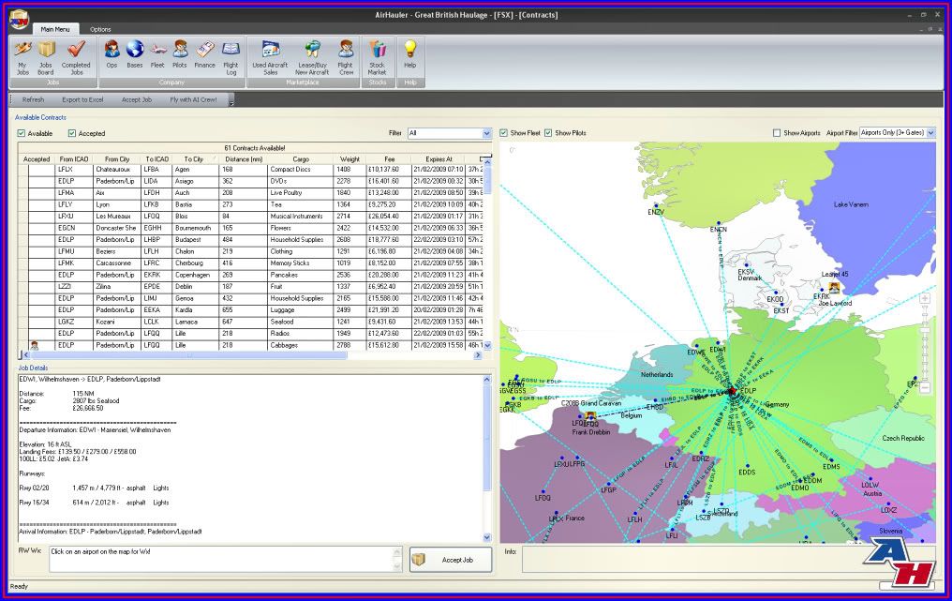Click the ENZV airport dot on map
The height and width of the screenshot is (601, 952).
656,206
